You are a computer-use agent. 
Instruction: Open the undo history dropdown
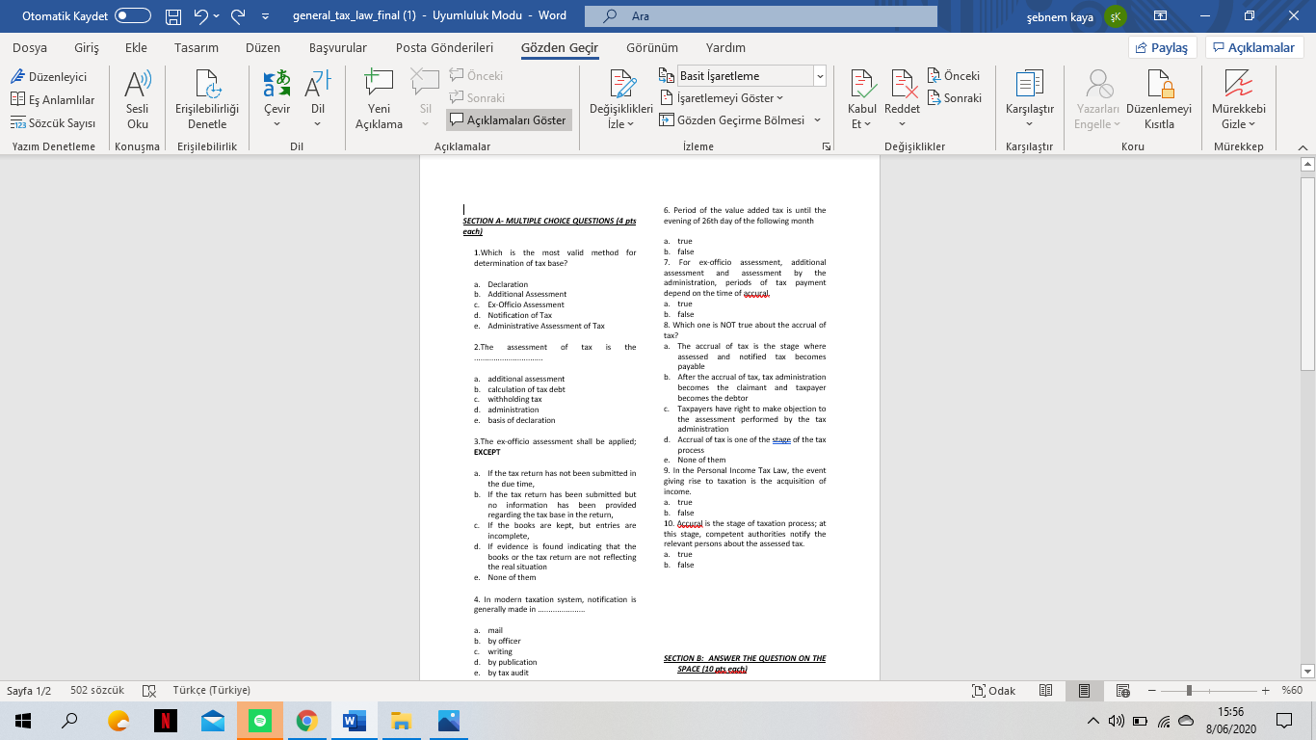point(216,16)
